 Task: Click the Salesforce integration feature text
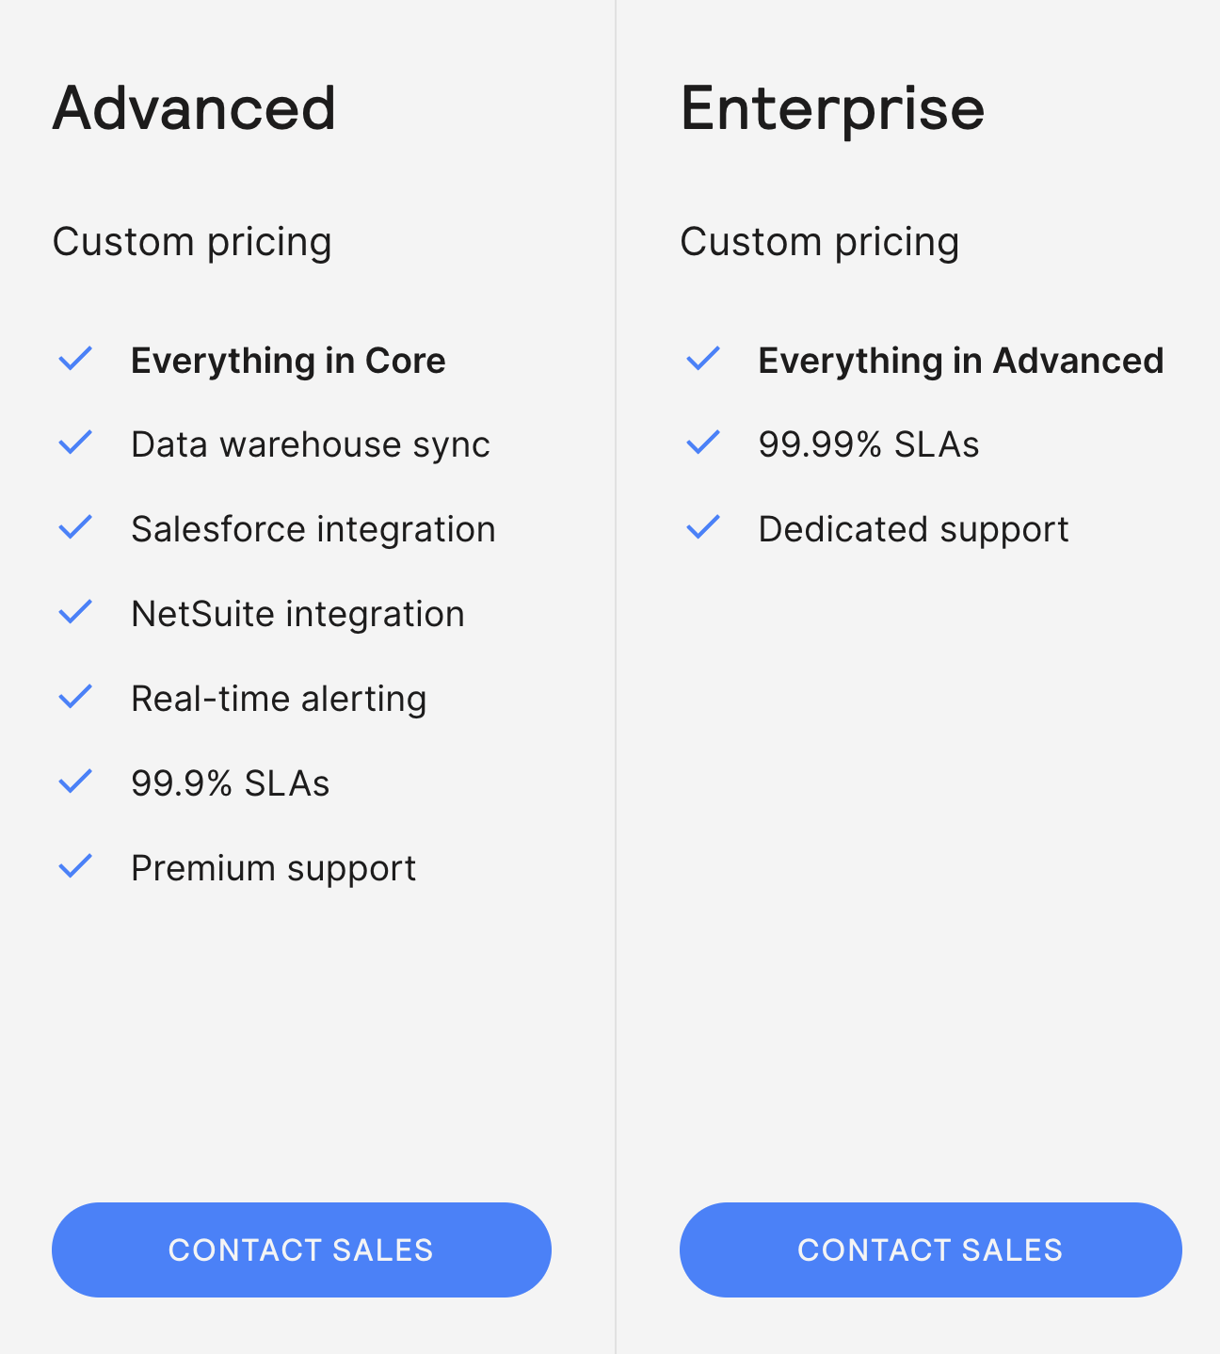pos(313,529)
